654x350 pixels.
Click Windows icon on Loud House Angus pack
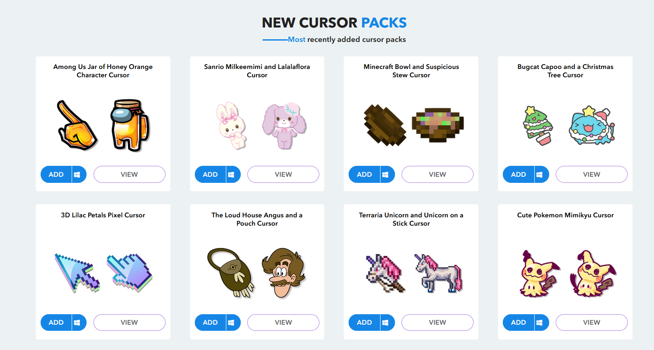tap(231, 323)
